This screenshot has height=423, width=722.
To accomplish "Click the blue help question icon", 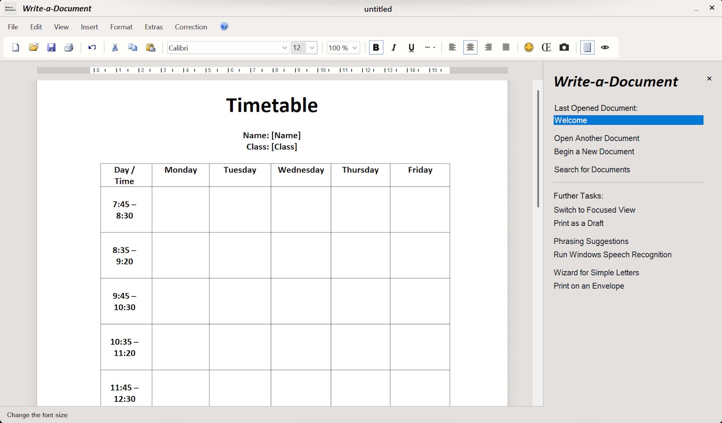I will click(x=224, y=26).
